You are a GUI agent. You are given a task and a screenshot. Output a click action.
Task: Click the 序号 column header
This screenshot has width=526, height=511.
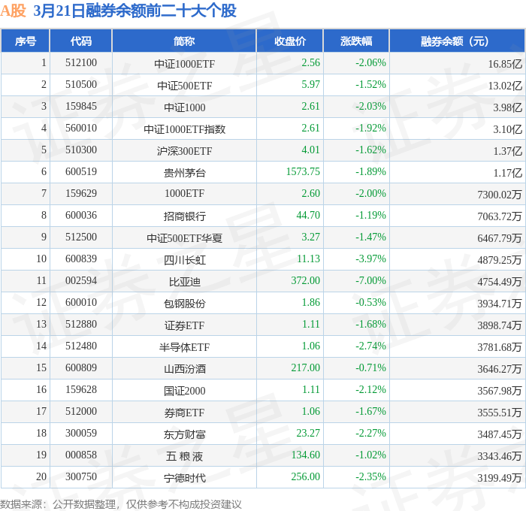coord(26,41)
